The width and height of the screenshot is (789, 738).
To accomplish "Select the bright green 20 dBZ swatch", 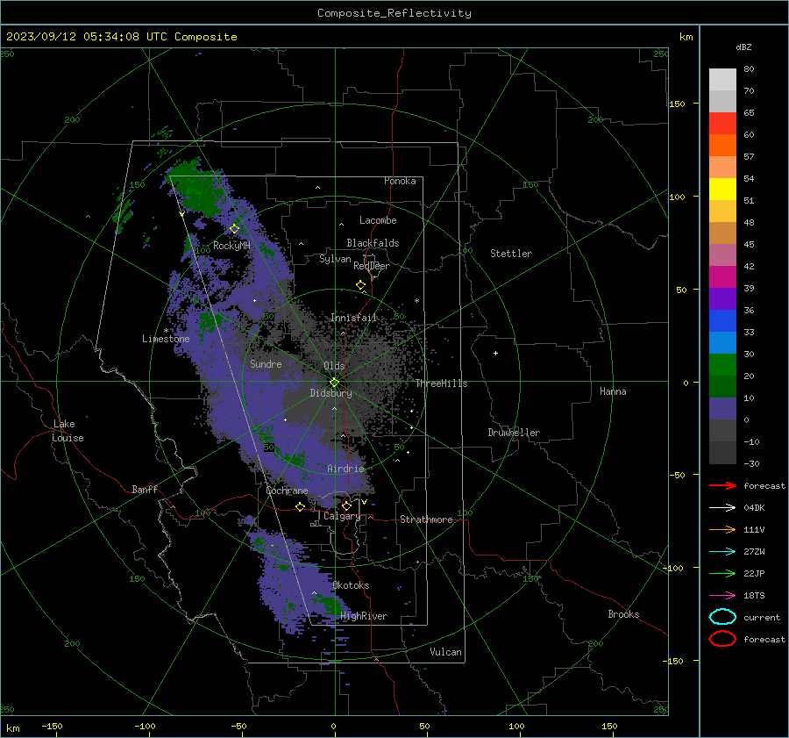I will [x=722, y=365].
